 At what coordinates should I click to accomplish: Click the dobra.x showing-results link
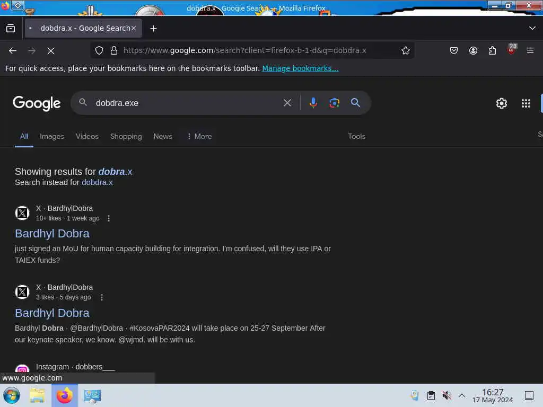coord(115,172)
